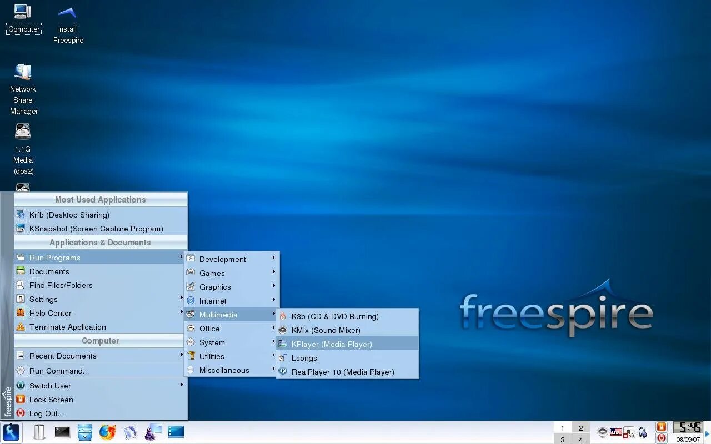The image size is (711, 444).
Task: Launch the purple Pidgin messenger icon
Action: (153, 432)
